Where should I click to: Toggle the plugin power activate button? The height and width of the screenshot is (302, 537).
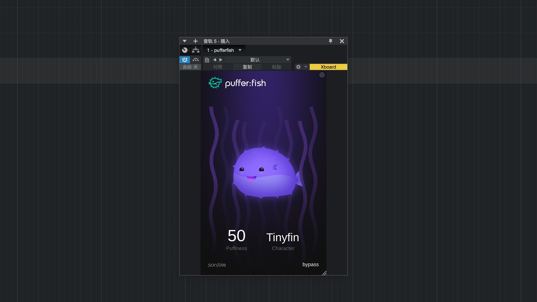185,60
